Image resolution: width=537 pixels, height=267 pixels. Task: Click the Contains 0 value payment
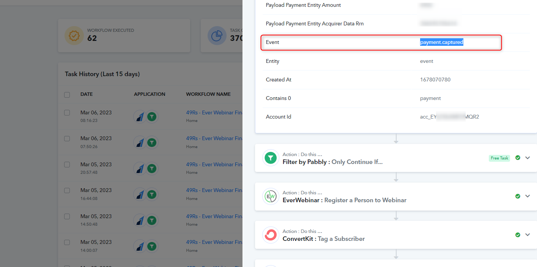click(430, 98)
